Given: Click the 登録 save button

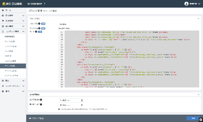Looking at the screenshot, I should (193, 118).
